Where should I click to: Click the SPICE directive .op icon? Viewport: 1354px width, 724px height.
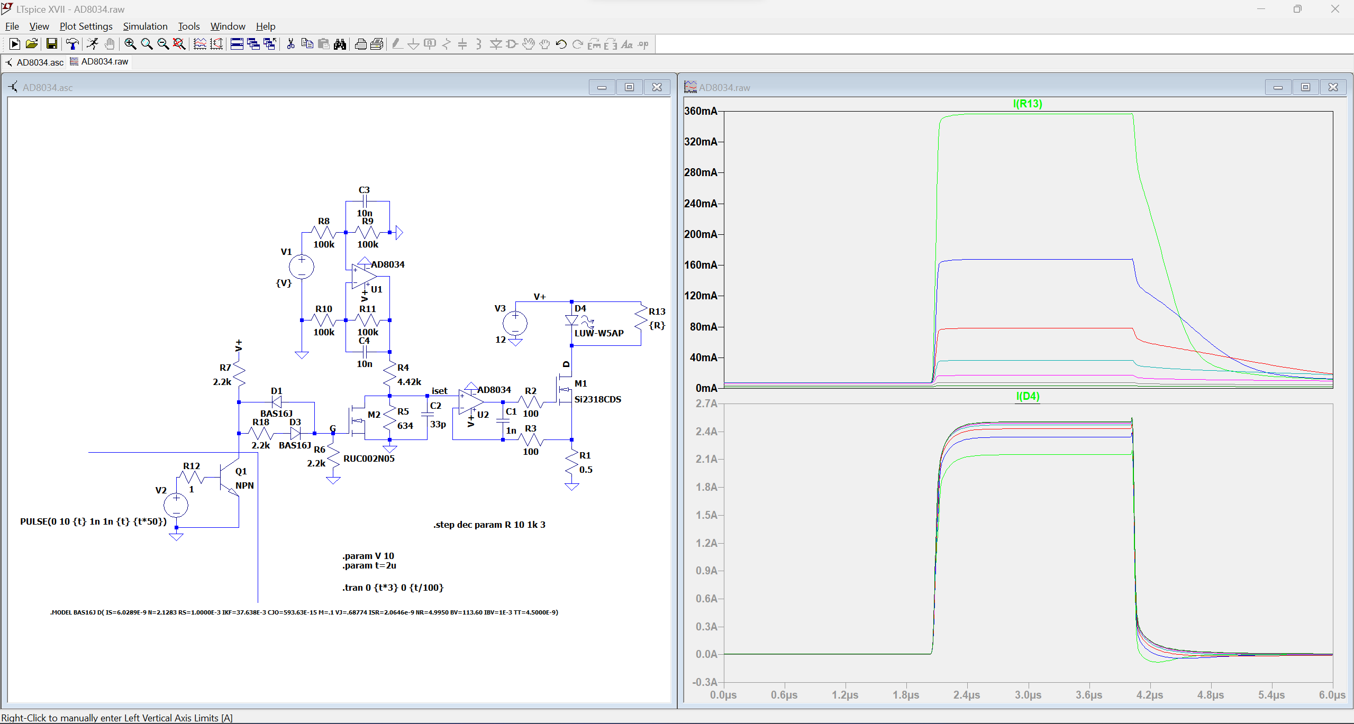[643, 44]
